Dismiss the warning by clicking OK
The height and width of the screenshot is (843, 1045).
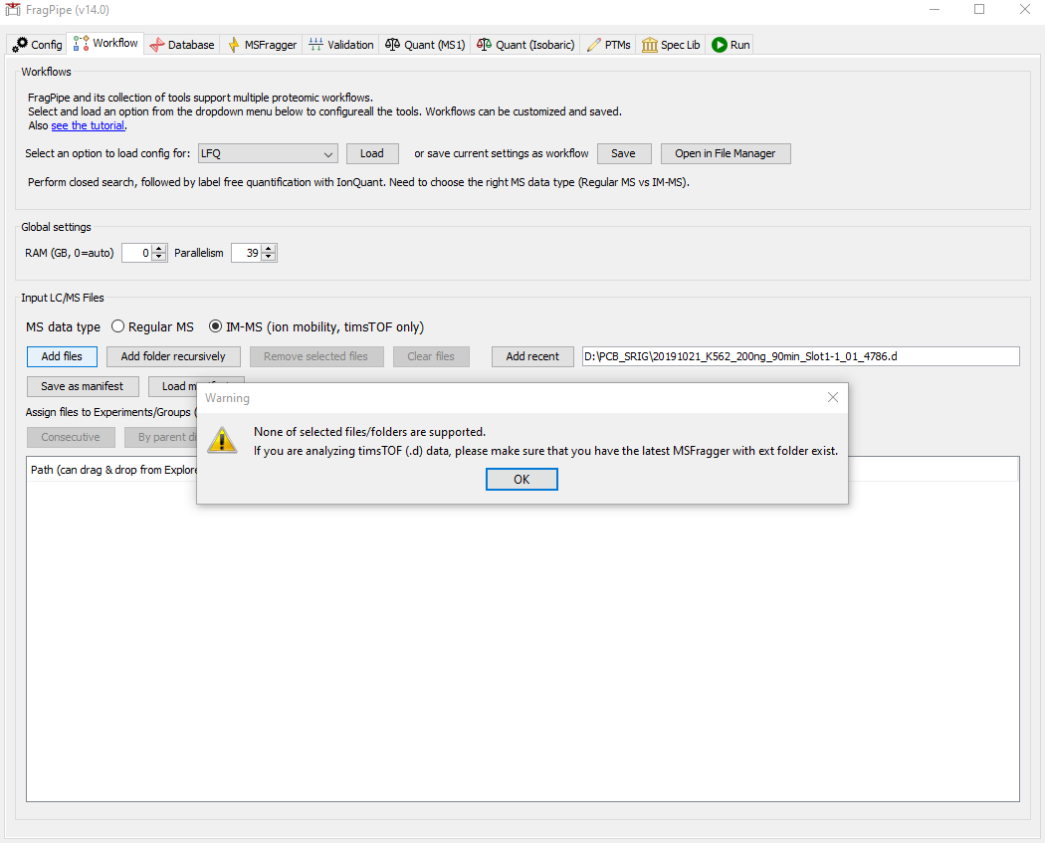(x=522, y=479)
